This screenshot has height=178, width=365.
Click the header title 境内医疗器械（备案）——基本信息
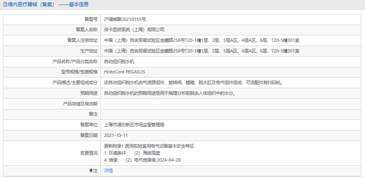48,5
